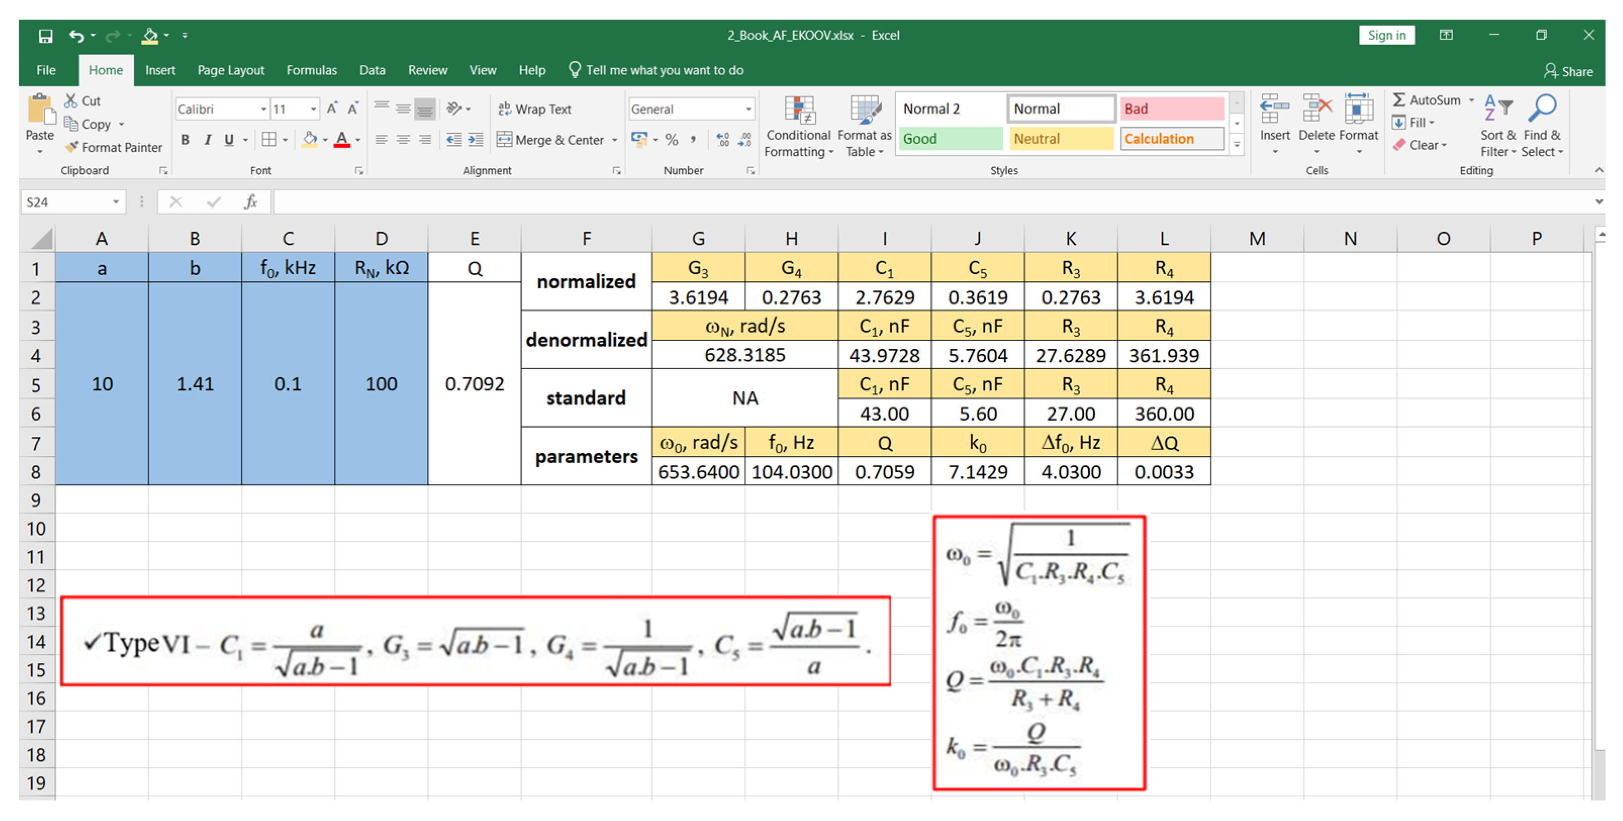
Task: Open the Name Box dropdown arrow
Action: pyautogui.click(x=116, y=202)
